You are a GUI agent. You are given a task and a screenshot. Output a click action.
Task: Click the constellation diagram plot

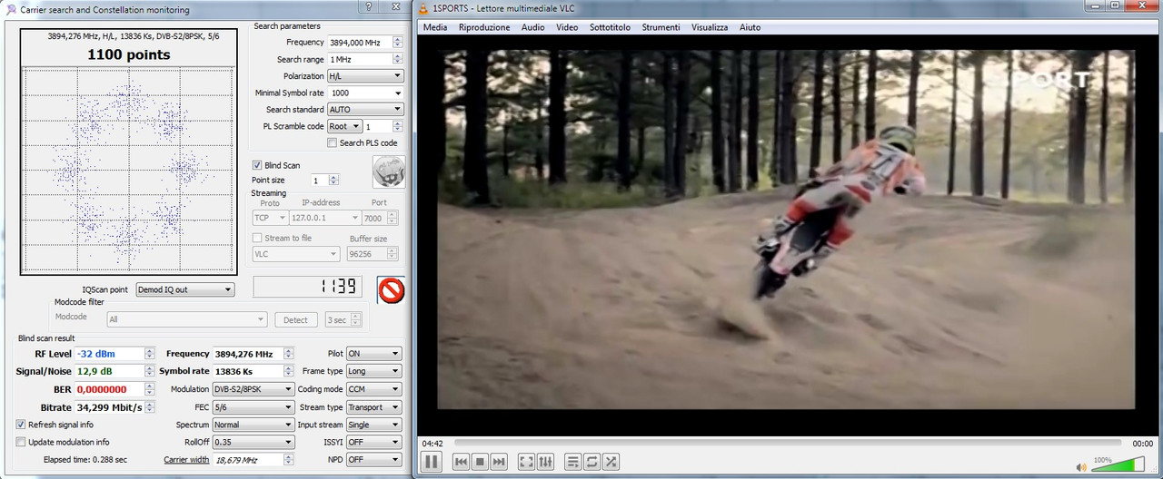(128, 169)
